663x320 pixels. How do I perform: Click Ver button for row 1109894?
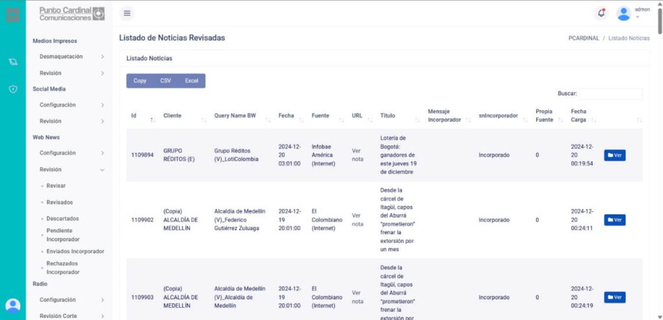click(x=614, y=155)
